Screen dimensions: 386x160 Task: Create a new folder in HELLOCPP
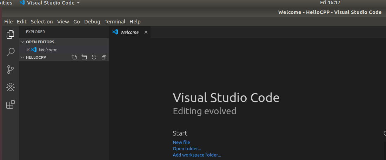pyautogui.click(x=84, y=57)
